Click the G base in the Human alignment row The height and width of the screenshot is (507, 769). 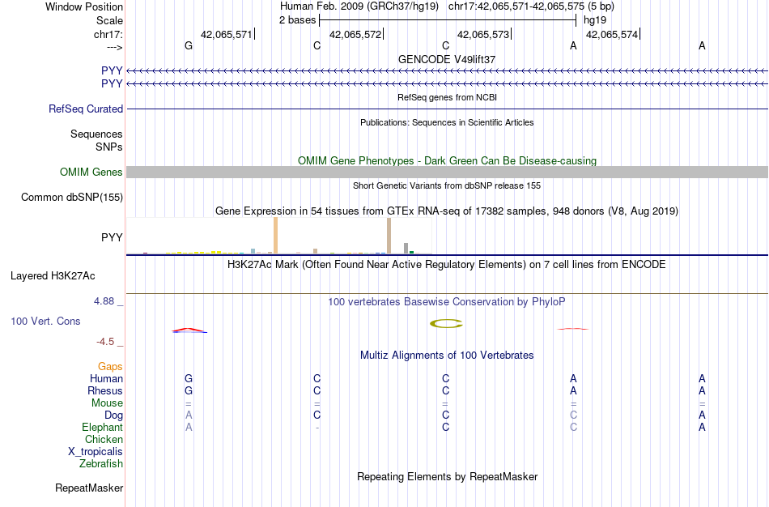(189, 378)
